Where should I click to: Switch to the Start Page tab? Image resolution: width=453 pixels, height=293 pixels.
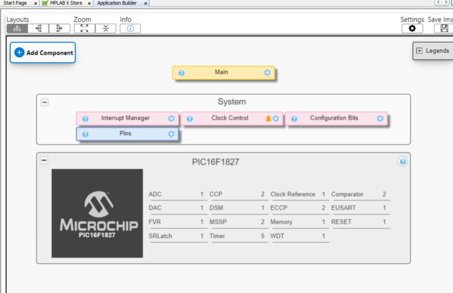15,3
